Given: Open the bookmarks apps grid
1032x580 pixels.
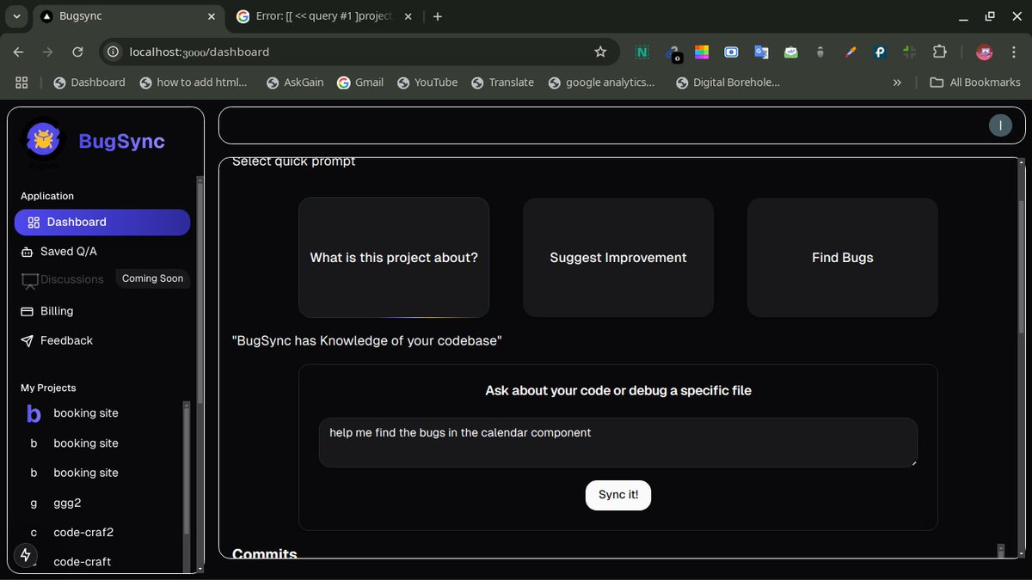Looking at the screenshot, I should pos(21,82).
